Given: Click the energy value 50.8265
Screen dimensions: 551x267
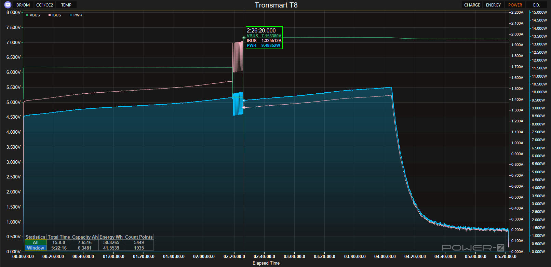Looking at the screenshot, I should (x=111, y=242).
